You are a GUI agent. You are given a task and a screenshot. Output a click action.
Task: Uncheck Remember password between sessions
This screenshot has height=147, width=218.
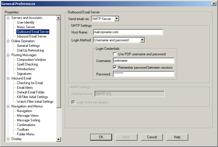pos(115,68)
